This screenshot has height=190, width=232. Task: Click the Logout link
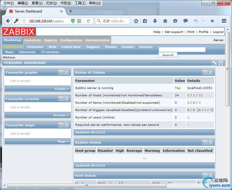click(x=218, y=32)
